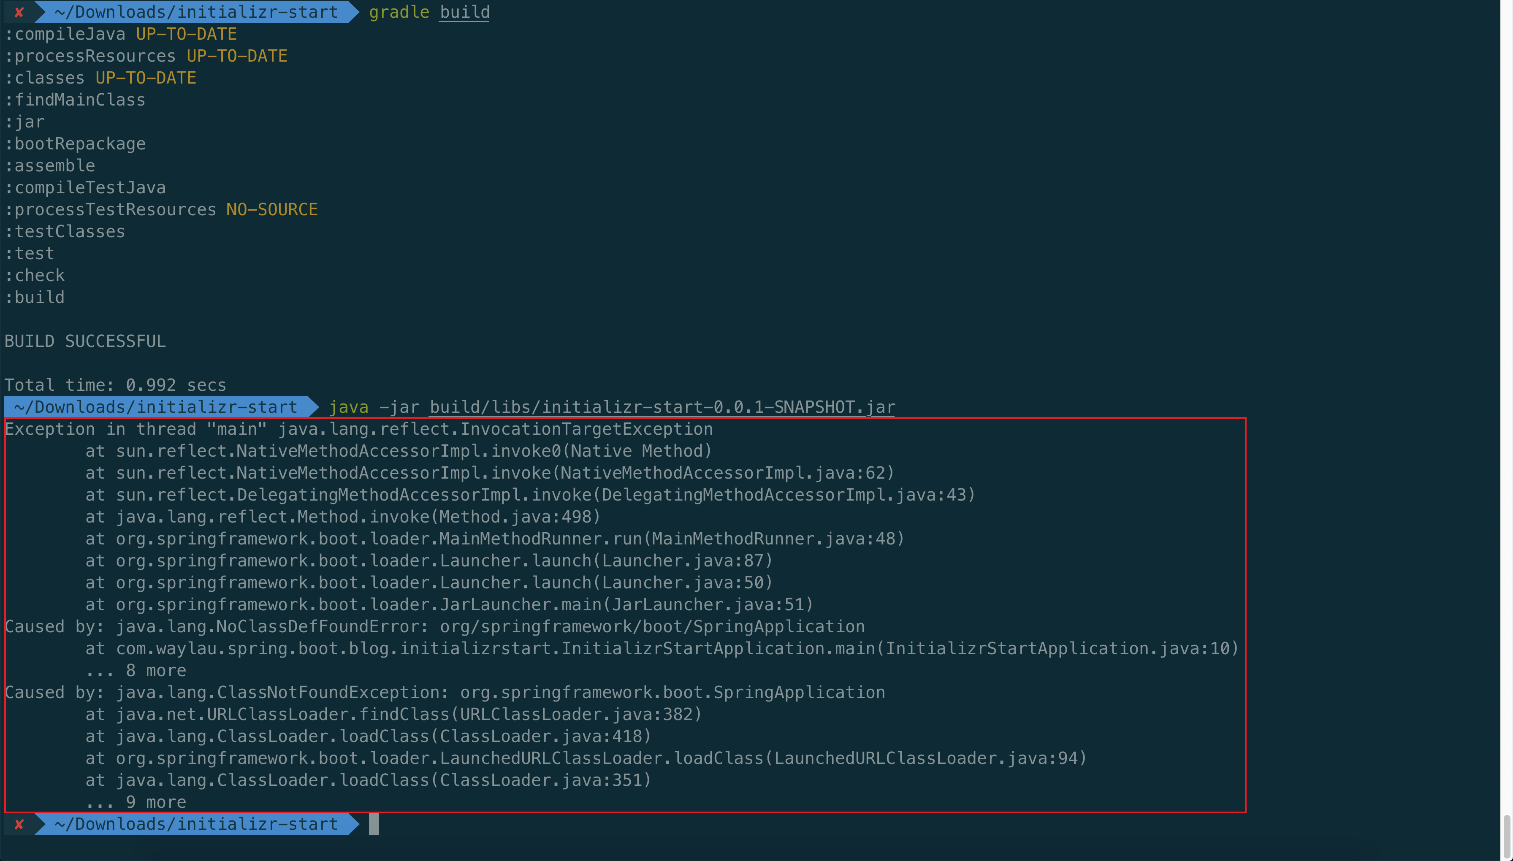The width and height of the screenshot is (1513, 861).
Task: Click the ClassLoader.java:418 stack line
Action: 368,736
